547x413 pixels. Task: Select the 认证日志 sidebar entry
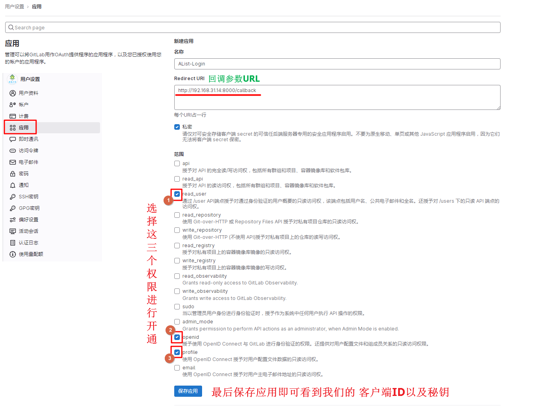pos(28,242)
